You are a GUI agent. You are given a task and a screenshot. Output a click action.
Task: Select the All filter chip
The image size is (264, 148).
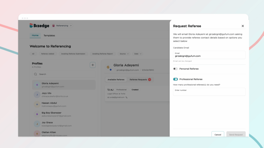coord(33,54)
